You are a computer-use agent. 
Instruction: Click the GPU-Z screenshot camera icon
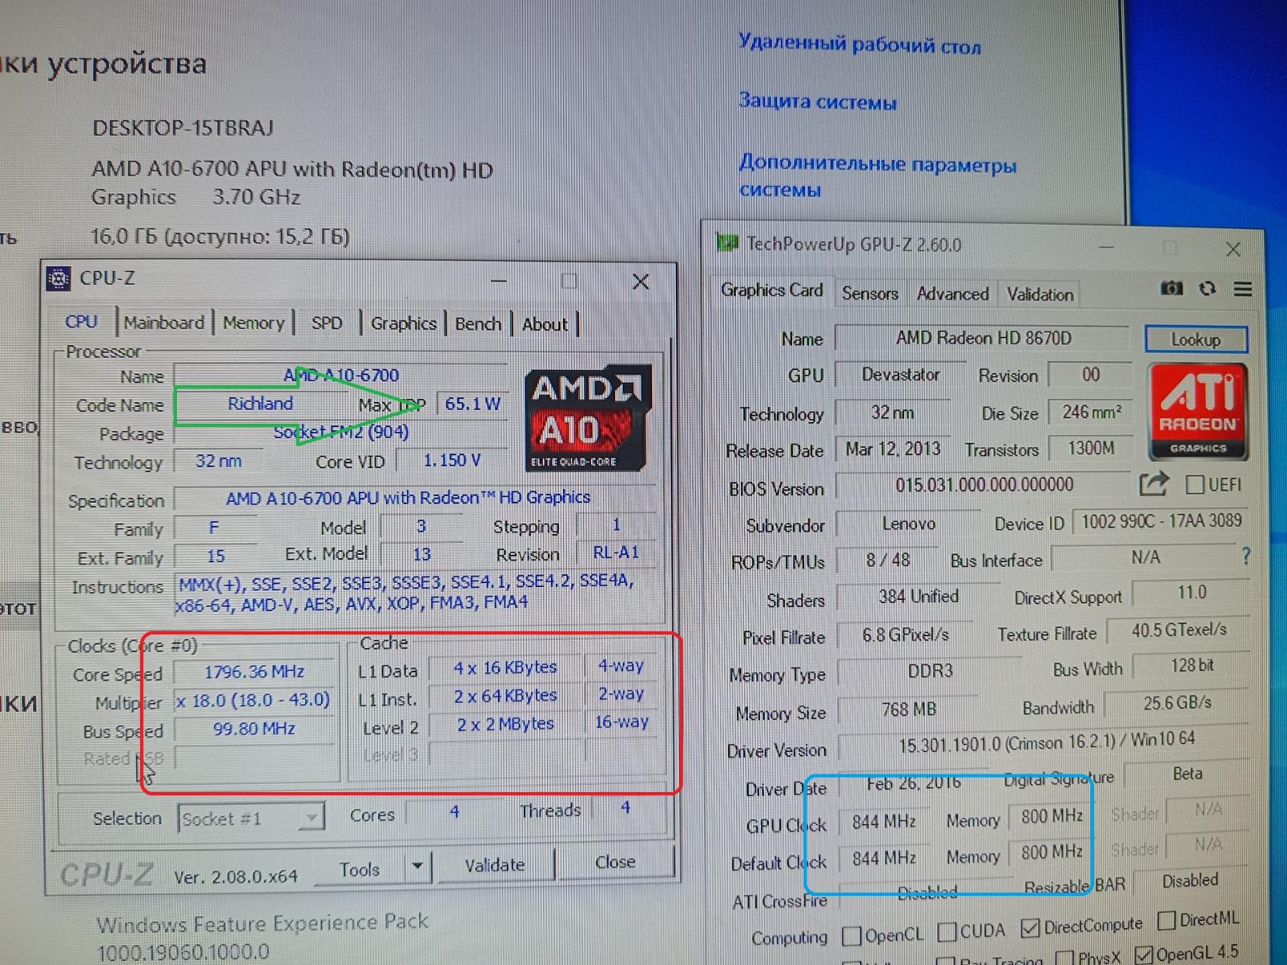point(1171,288)
